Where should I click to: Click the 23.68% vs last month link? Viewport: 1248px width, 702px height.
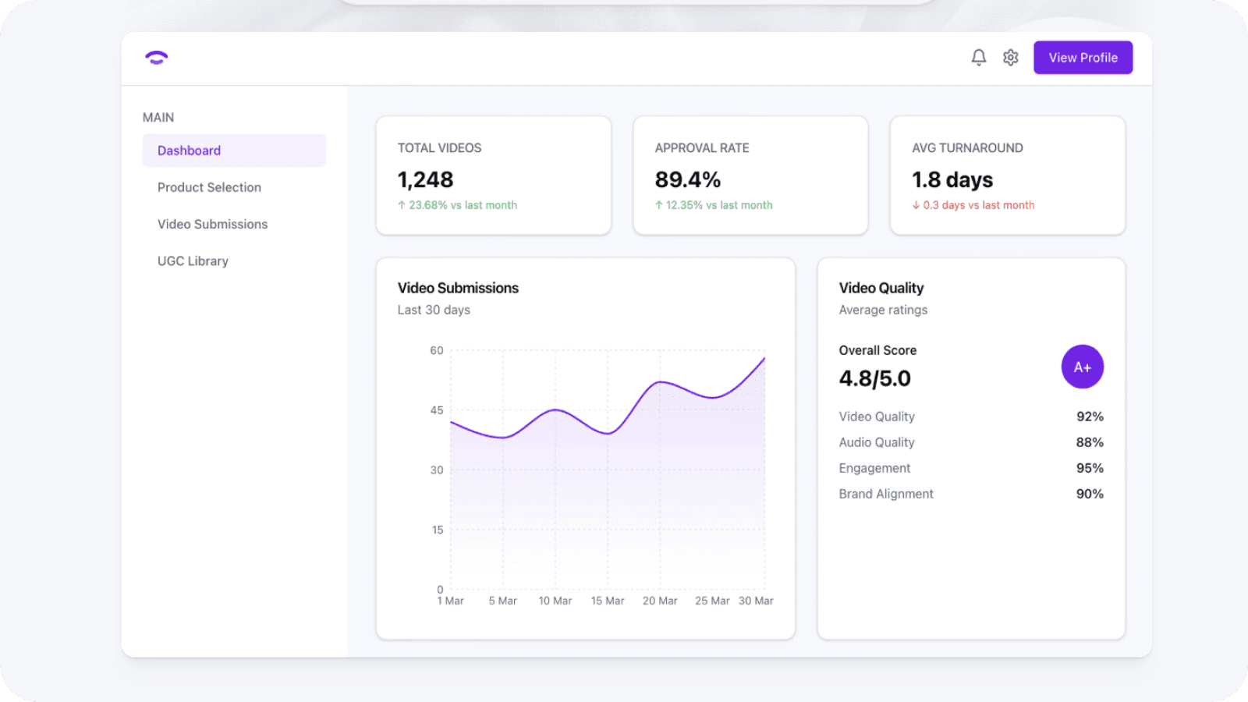click(x=456, y=205)
